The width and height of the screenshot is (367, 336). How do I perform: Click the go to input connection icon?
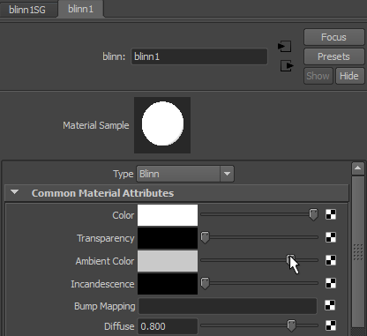284,47
